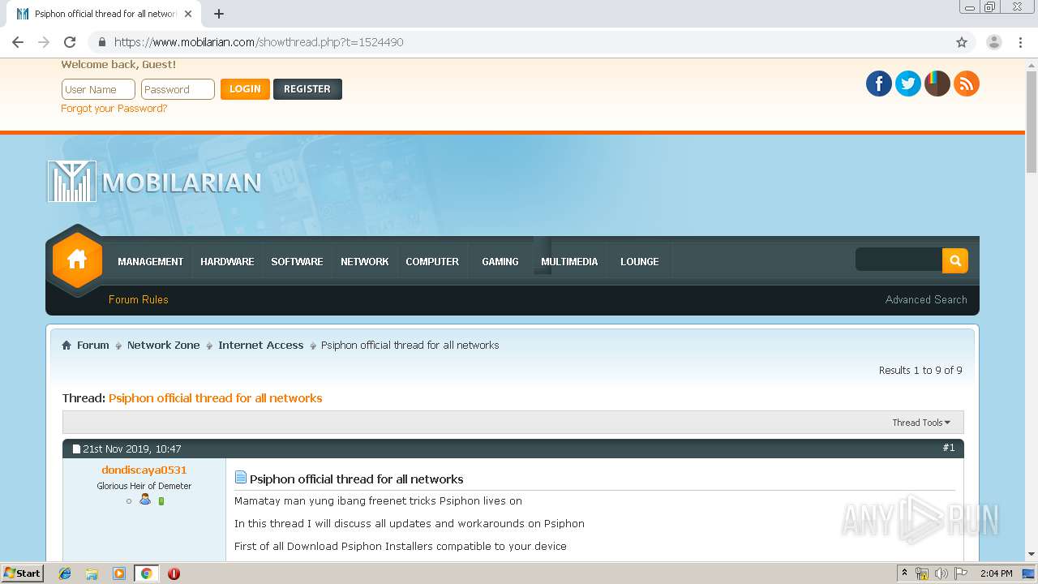This screenshot has height=584, width=1038.
Task: Bookmark this page with the star icon
Action: pos(962,42)
